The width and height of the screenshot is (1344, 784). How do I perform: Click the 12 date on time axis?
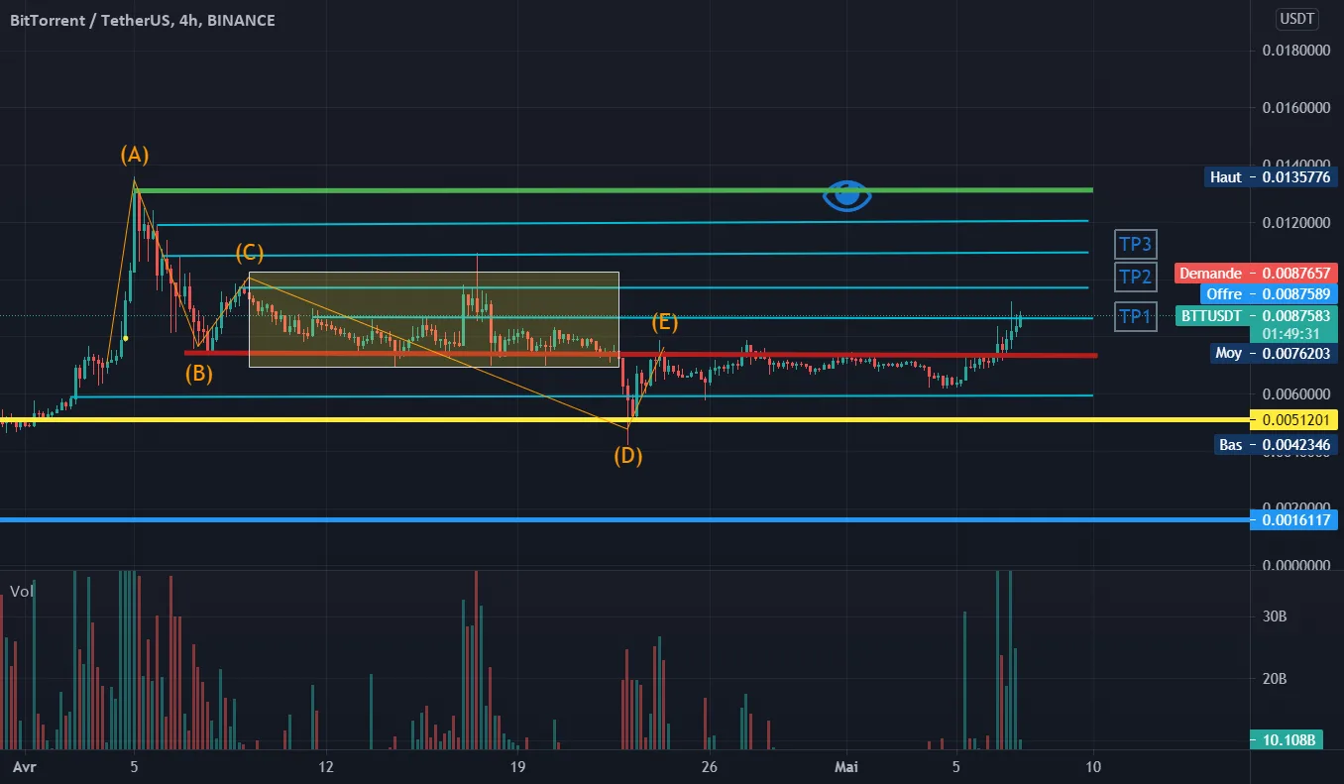pyautogui.click(x=325, y=767)
